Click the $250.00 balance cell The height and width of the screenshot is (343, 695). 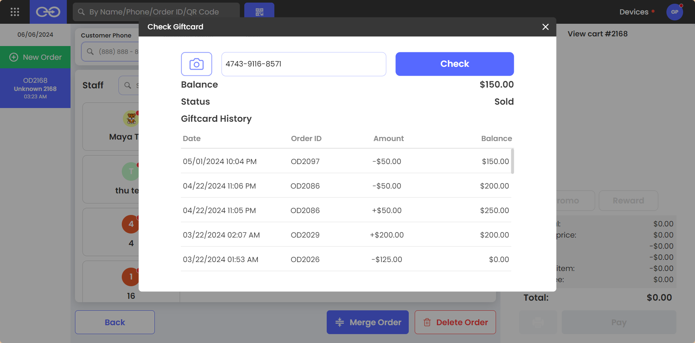[x=495, y=210]
